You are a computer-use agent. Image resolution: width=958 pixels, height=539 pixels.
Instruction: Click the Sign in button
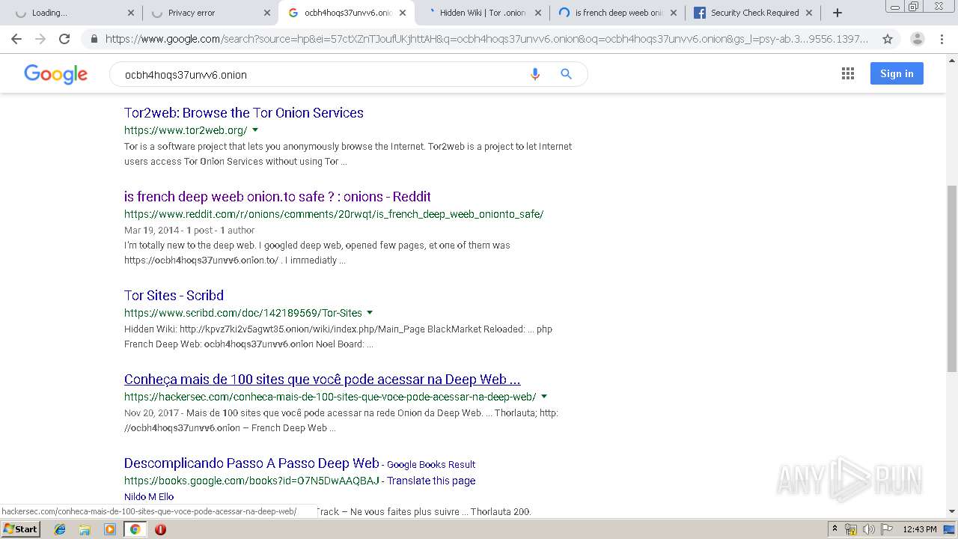tap(897, 73)
